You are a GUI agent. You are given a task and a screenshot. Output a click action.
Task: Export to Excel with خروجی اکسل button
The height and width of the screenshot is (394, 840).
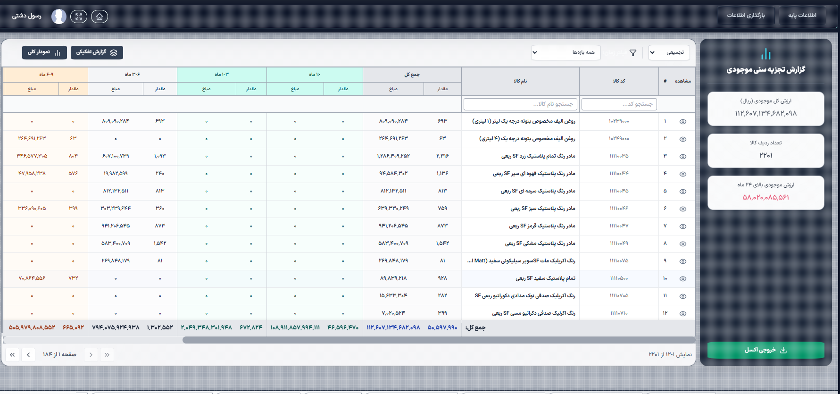point(765,350)
